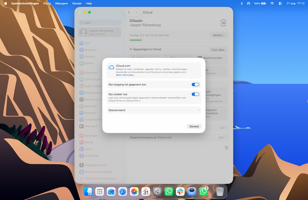The image size is (308, 200).
Task: Click the battery 100% indicator
Action: [x=260, y=4]
